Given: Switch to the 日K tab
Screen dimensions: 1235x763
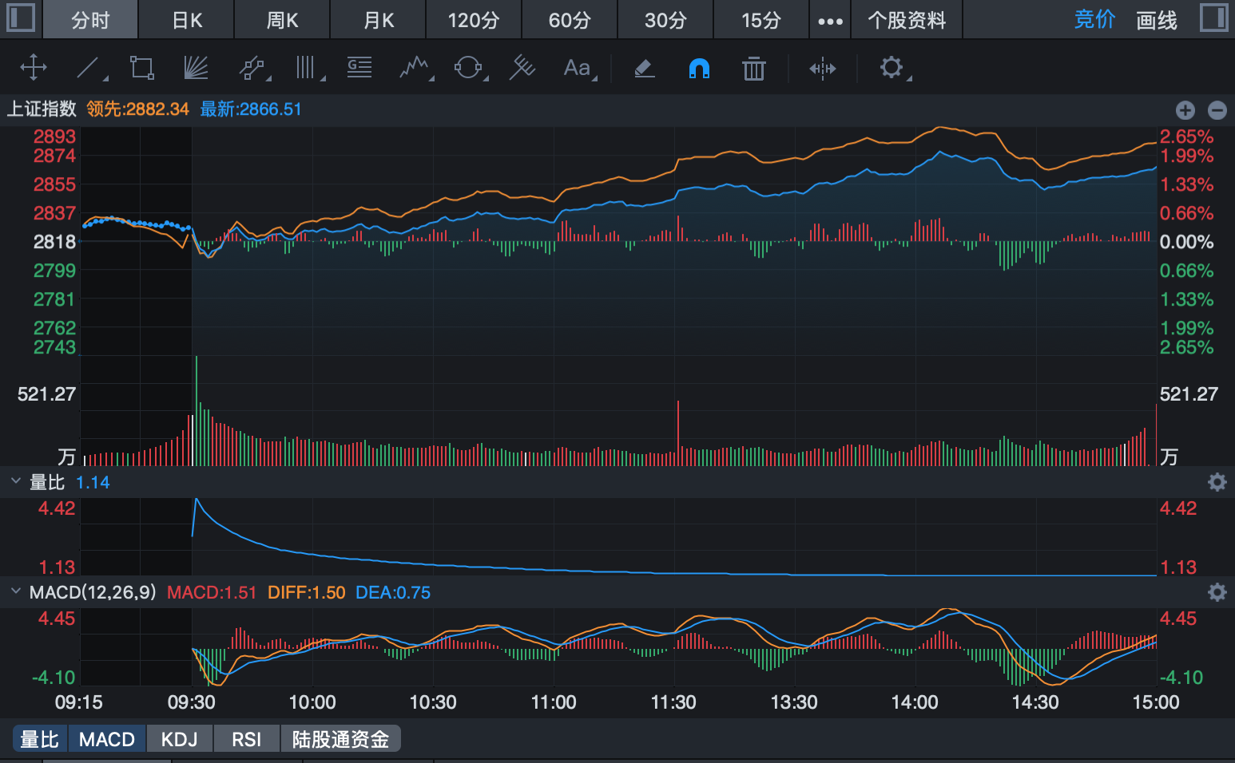Looking at the screenshot, I should tap(187, 20).
